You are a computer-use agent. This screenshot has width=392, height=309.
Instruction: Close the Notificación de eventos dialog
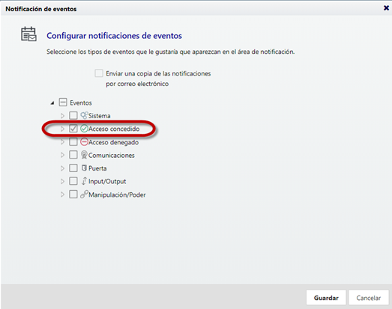coord(386,8)
